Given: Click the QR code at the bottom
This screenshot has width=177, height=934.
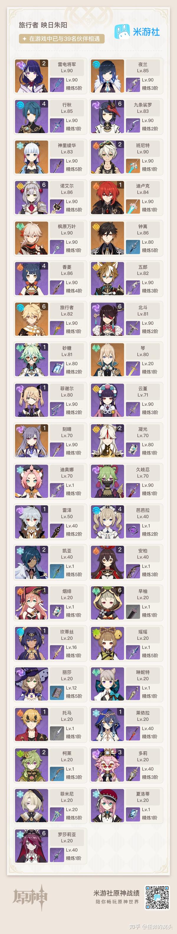Looking at the screenshot, I should [157, 897].
